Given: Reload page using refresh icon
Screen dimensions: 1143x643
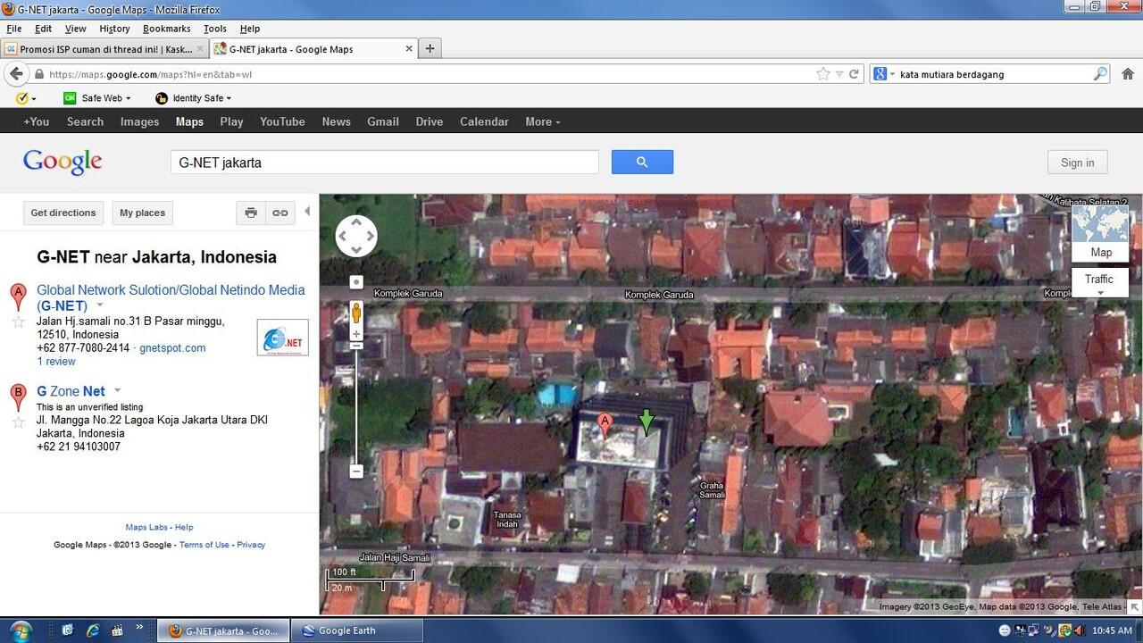Looking at the screenshot, I should [x=854, y=74].
